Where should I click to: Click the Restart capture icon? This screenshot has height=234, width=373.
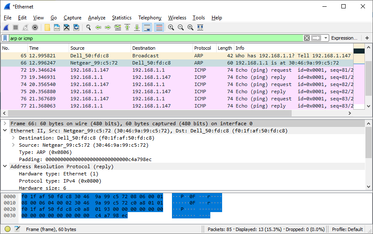pos(25,27)
